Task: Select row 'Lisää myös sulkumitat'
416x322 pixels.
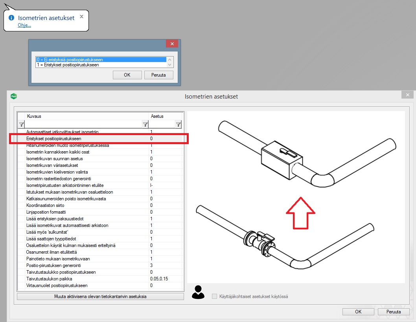Action: (x=100, y=232)
